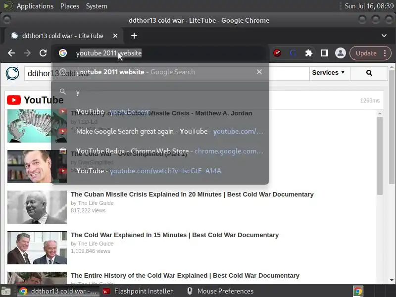Screen dimensions: 396x297
Task: Open the red extension icon in toolbar
Action: [277, 53]
